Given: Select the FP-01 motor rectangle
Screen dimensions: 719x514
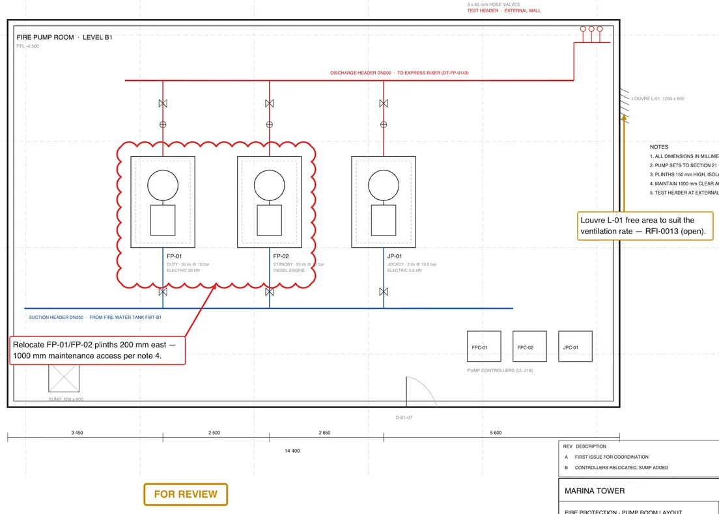Looking at the screenshot, I should [x=163, y=221].
